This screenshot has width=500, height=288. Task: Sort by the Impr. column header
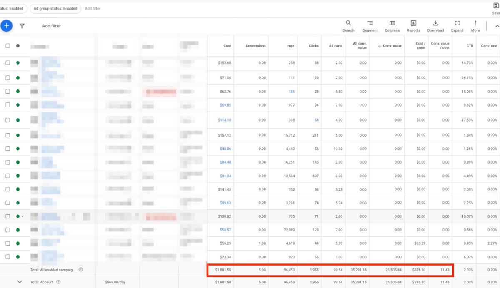290,46
